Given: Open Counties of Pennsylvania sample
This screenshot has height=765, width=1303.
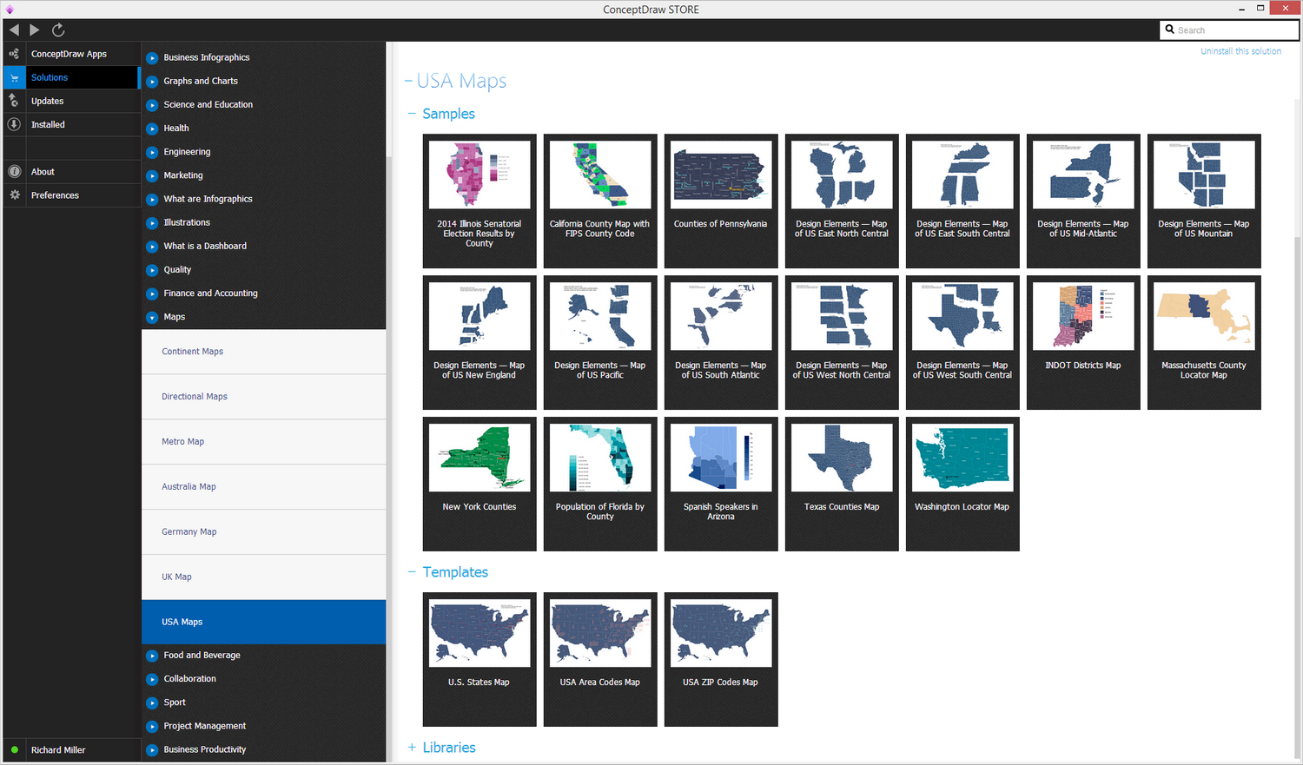Looking at the screenshot, I should coord(721,201).
